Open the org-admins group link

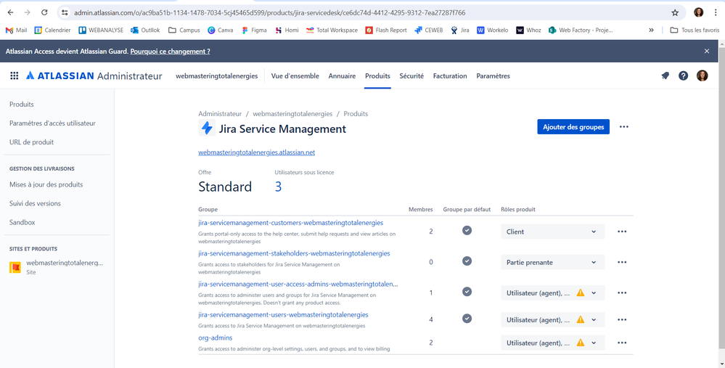[216, 338]
